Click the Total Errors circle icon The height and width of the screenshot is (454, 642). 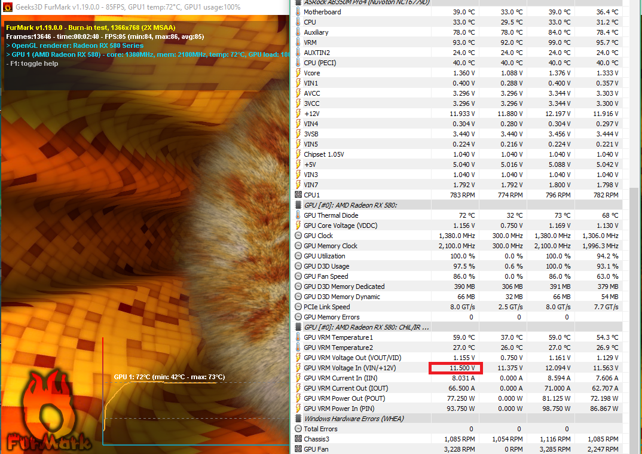coord(298,429)
